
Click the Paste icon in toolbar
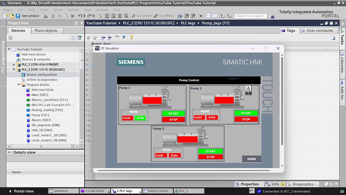point(66,16)
